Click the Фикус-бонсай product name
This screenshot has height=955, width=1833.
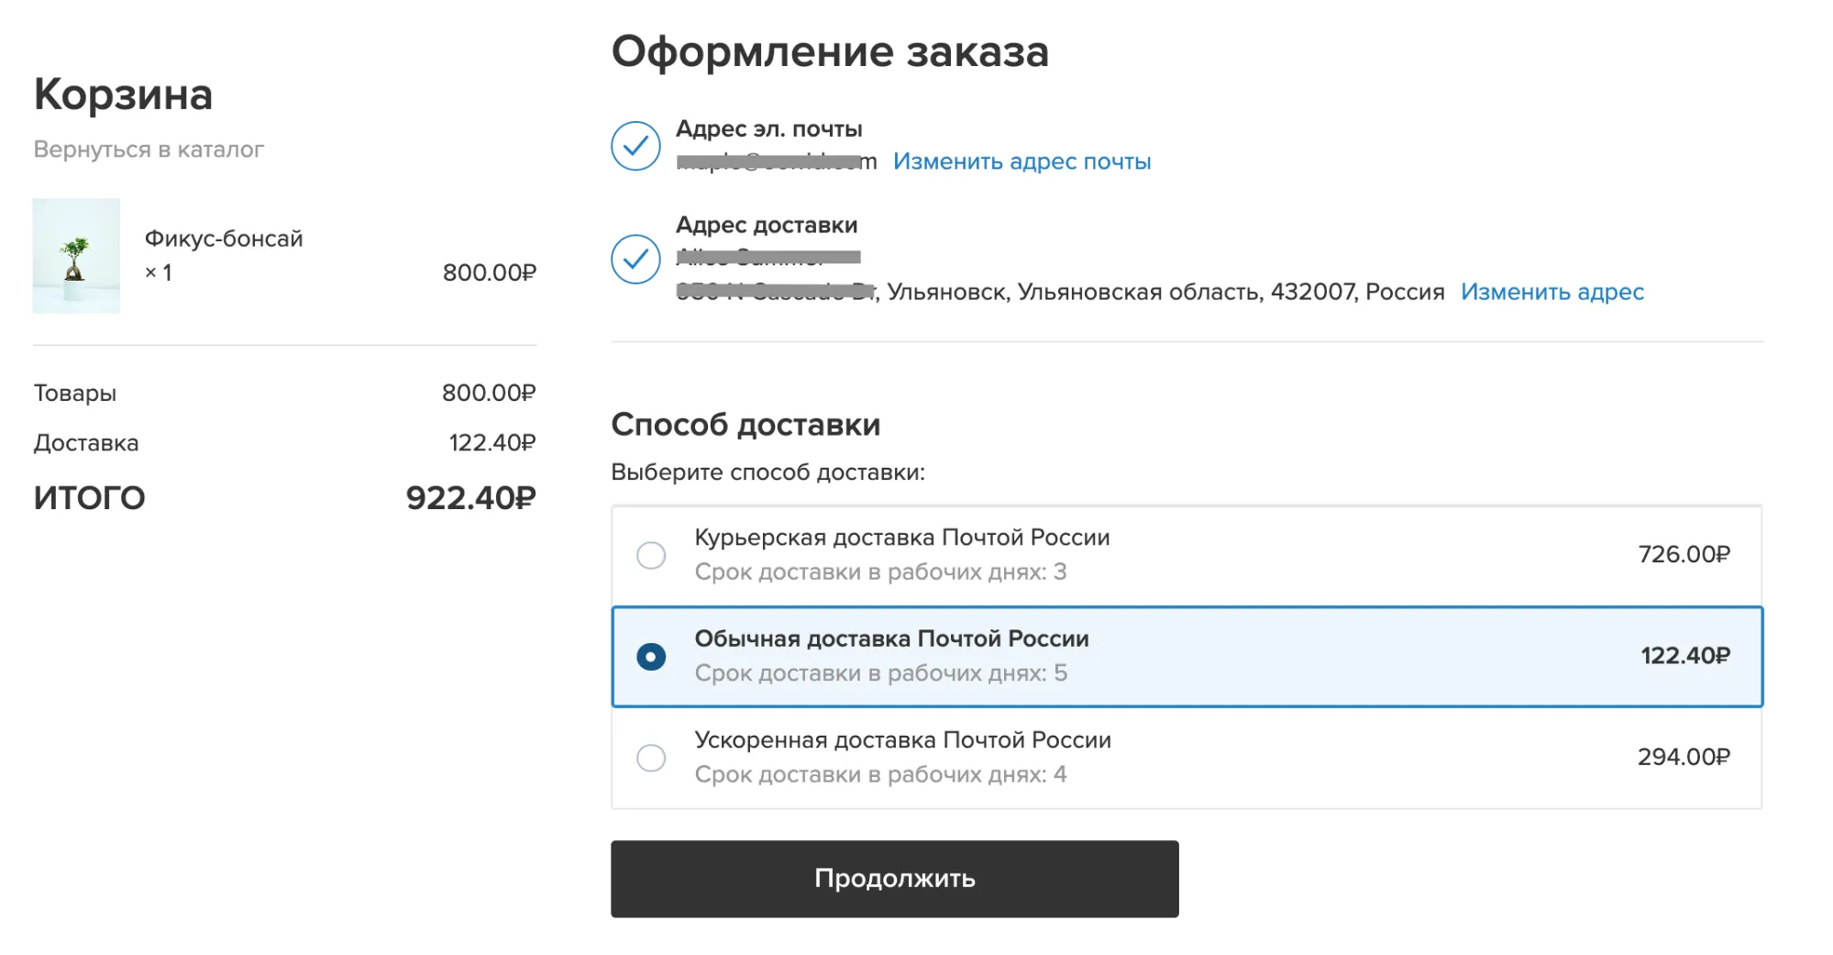224,239
